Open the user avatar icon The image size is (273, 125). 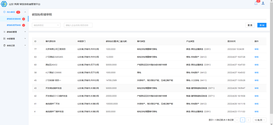click(263, 3)
